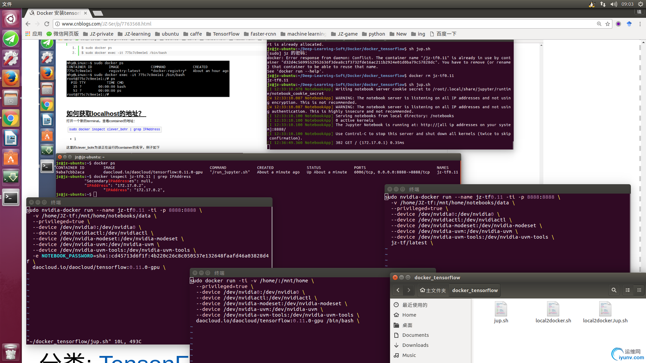Image resolution: width=646 pixels, height=363 pixels.
Task: Open the volume indicator in top panel
Action: point(614,4)
